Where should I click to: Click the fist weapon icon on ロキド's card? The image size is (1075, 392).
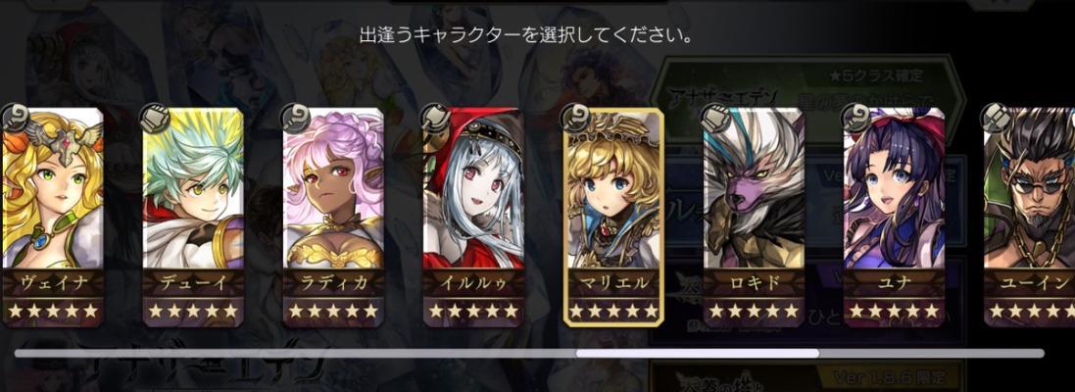point(714,118)
